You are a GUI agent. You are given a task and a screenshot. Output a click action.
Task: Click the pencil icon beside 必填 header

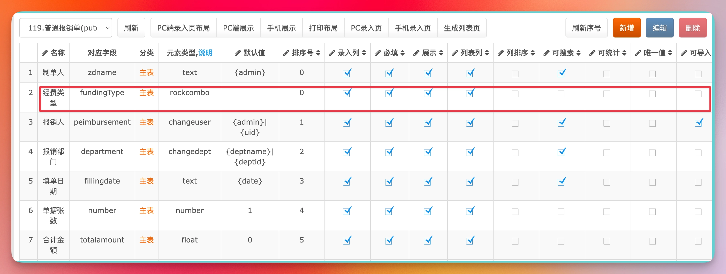[378, 53]
